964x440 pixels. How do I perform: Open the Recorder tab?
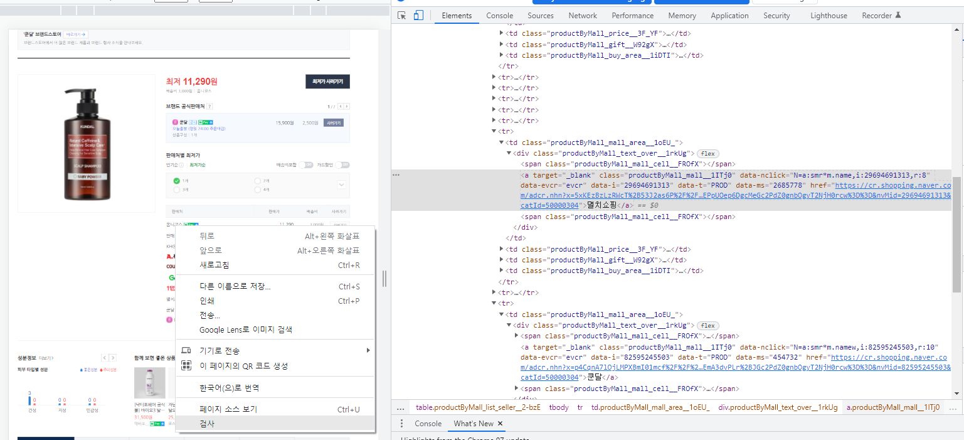click(x=881, y=16)
